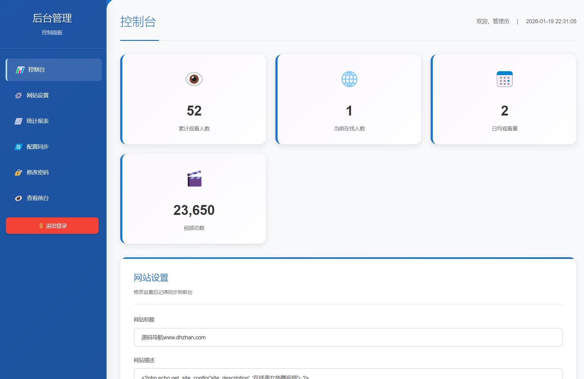Viewport: 584px width, 379px height.
Task: Click the dashboard chart icon in sidebar
Action: (20, 70)
